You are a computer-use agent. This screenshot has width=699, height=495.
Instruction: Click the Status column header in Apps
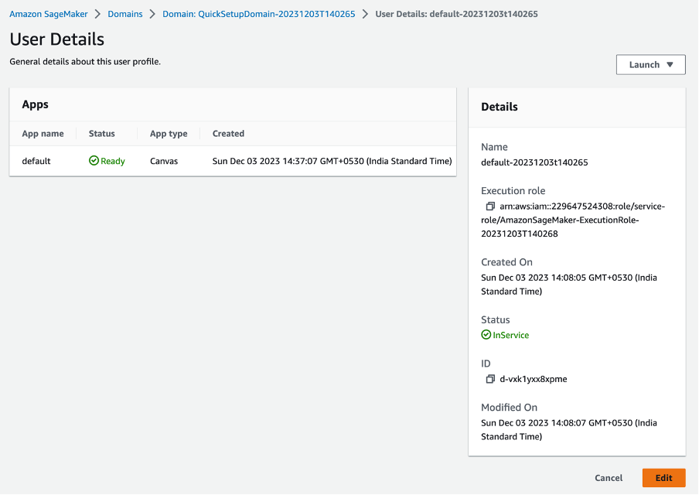(101, 133)
